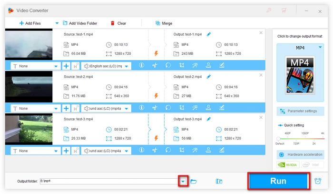Remove test-3.mp4 from list
Screen dimensions: 333x194
[x=261, y=117]
